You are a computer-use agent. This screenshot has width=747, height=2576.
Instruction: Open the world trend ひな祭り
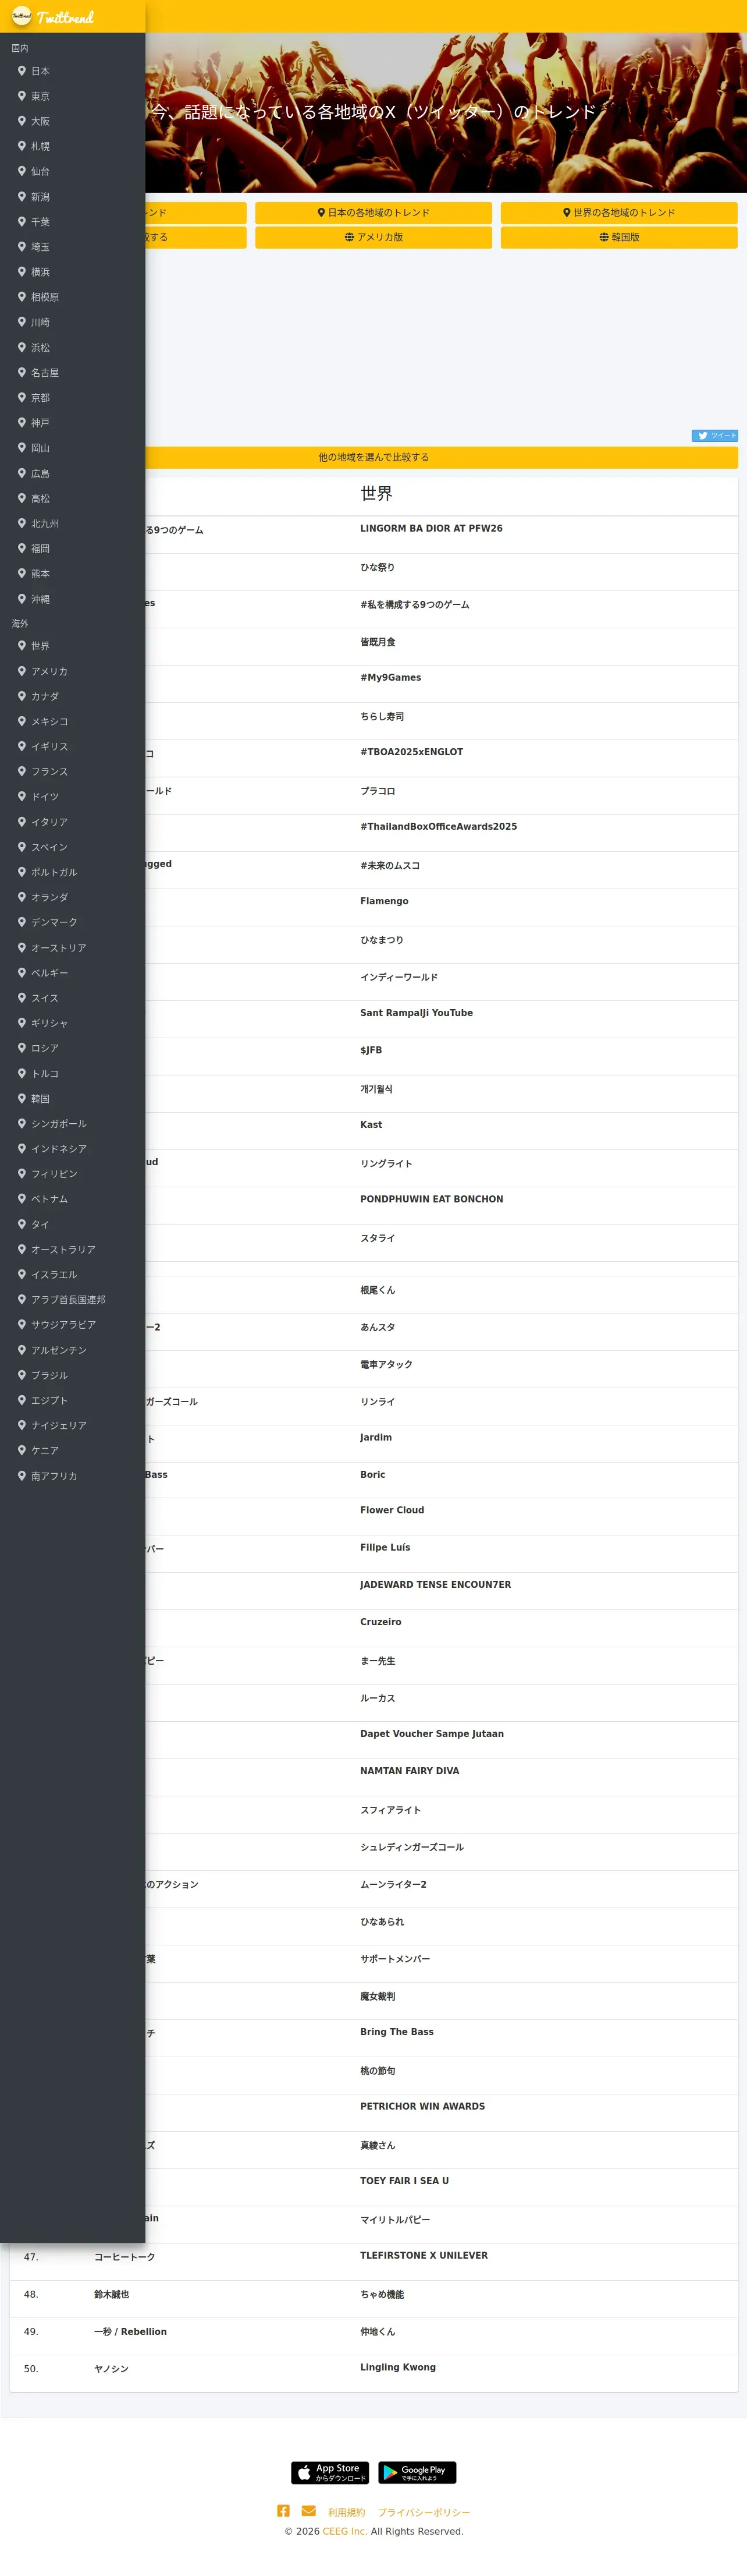(x=378, y=567)
